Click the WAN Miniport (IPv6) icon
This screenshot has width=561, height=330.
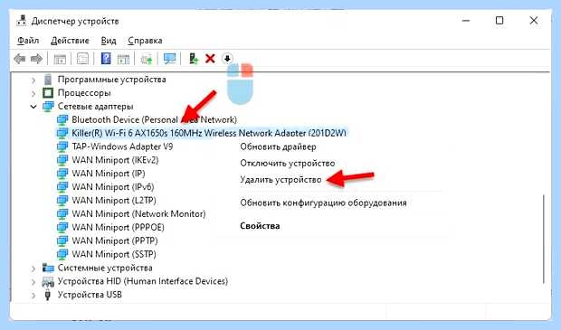point(62,187)
